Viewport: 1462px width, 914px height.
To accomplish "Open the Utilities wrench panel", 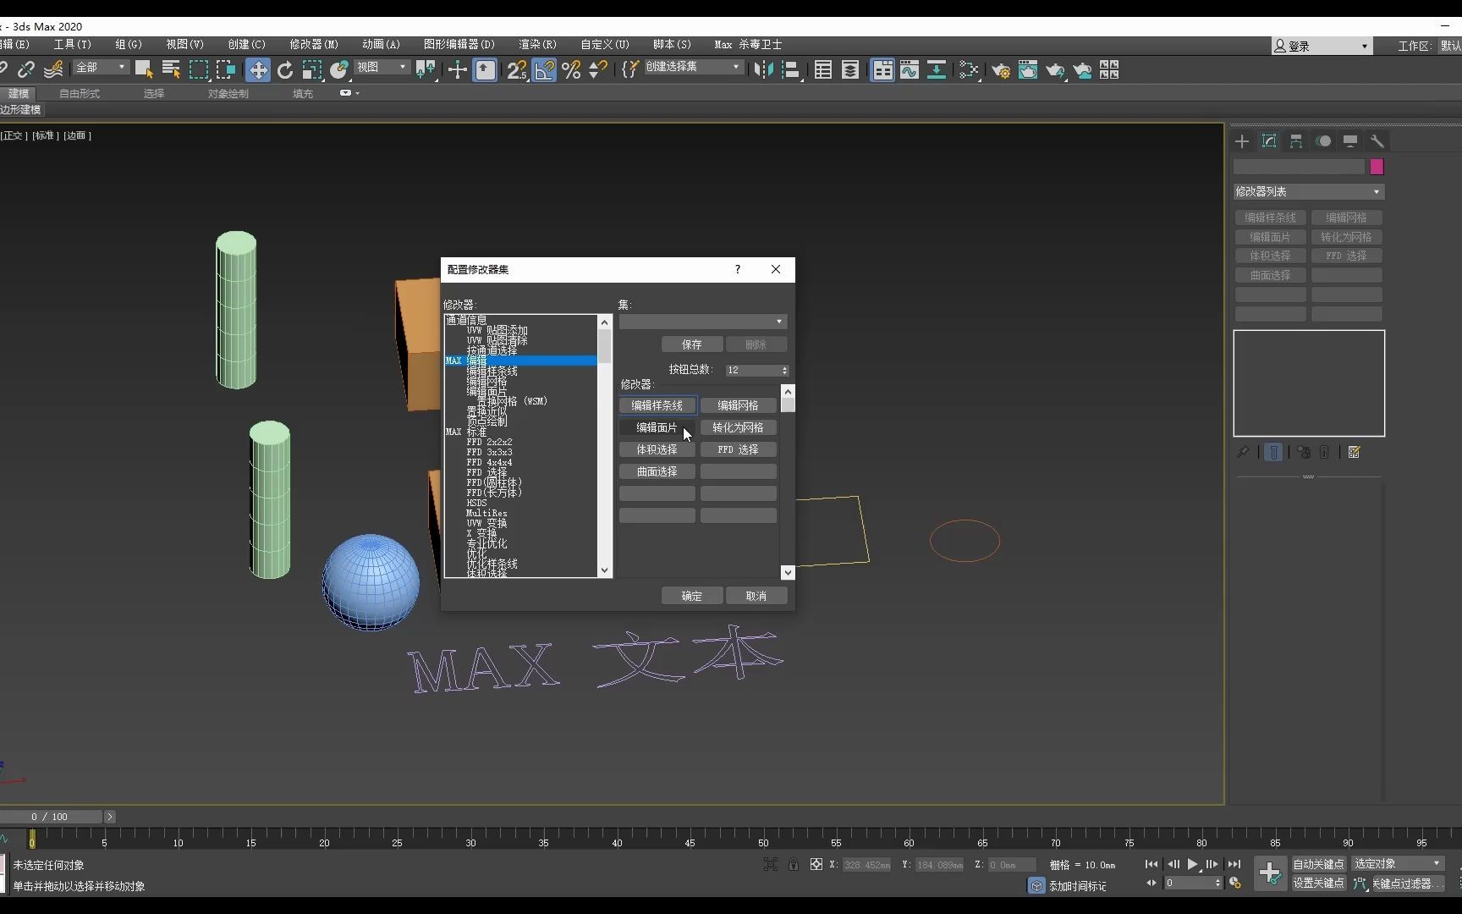I will [x=1377, y=141].
